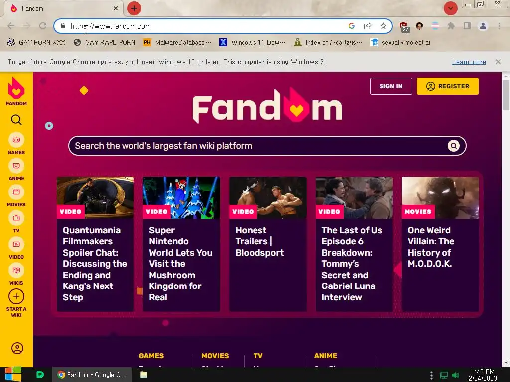Submit search with the round magnifier button
The height and width of the screenshot is (382, 510).
pyautogui.click(x=453, y=146)
